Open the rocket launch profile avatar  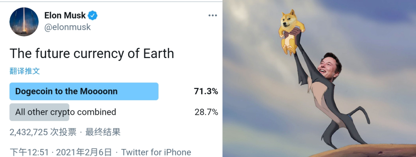pos(24,21)
